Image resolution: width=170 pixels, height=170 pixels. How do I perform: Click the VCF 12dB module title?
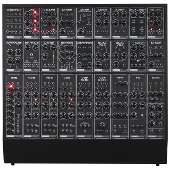[85, 79]
